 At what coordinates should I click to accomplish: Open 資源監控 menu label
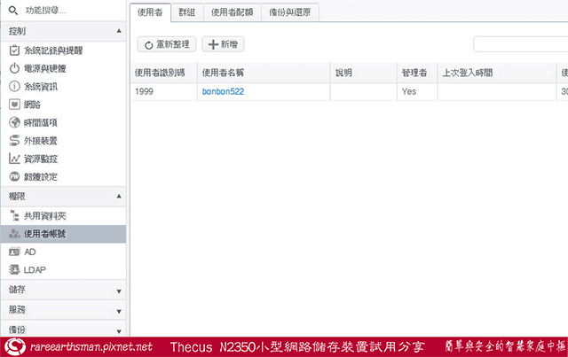[x=41, y=159]
